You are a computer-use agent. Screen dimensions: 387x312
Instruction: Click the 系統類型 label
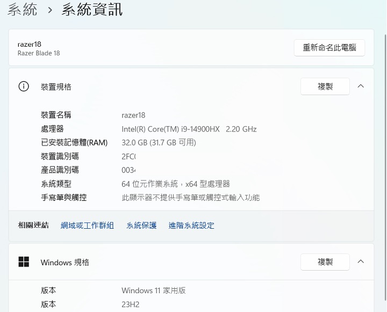pos(56,184)
